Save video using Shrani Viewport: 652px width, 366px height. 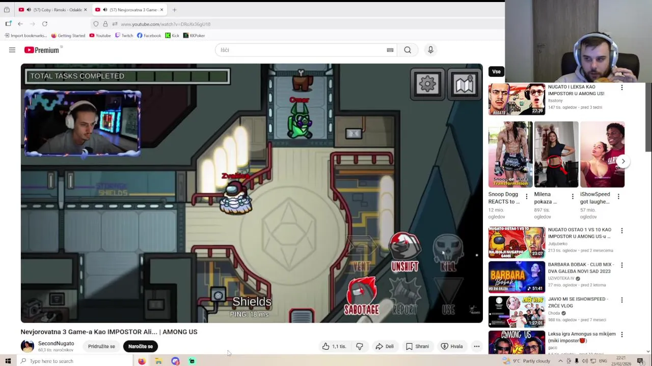(417, 346)
